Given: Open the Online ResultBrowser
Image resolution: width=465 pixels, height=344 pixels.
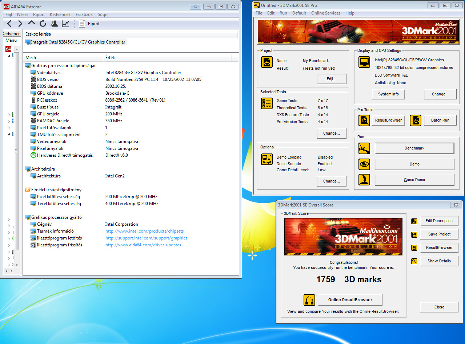Looking at the screenshot, I should [350, 300].
